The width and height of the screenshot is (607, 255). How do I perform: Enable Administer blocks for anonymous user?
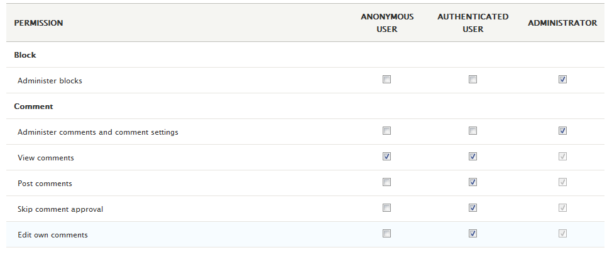(386, 80)
